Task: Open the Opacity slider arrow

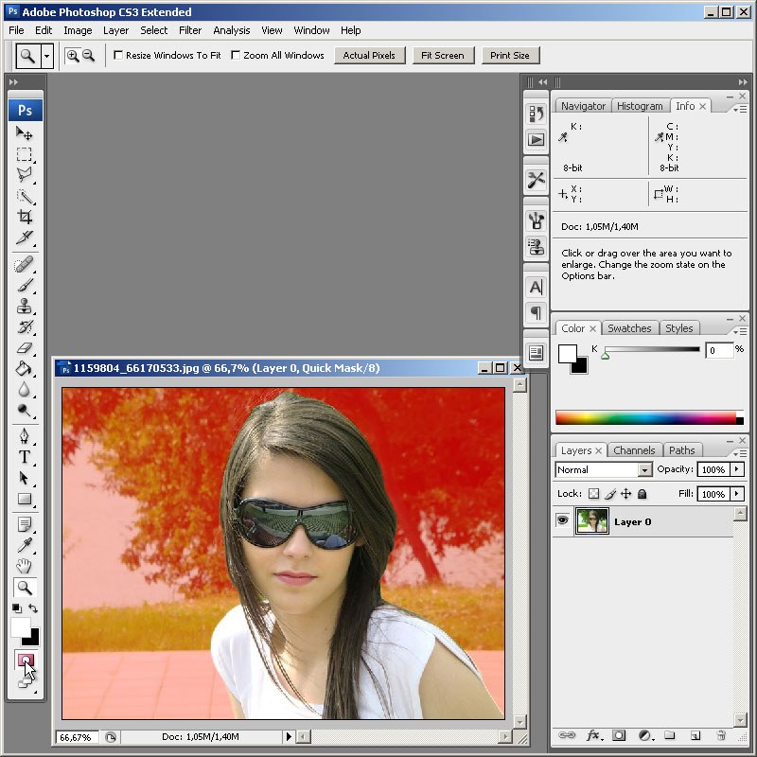Action: coord(737,469)
